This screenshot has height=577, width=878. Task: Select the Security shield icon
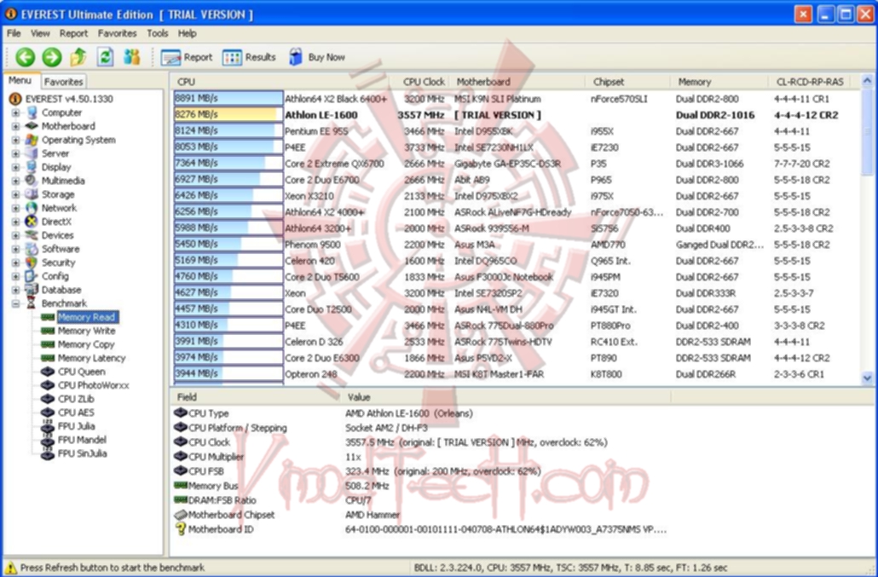point(32,263)
